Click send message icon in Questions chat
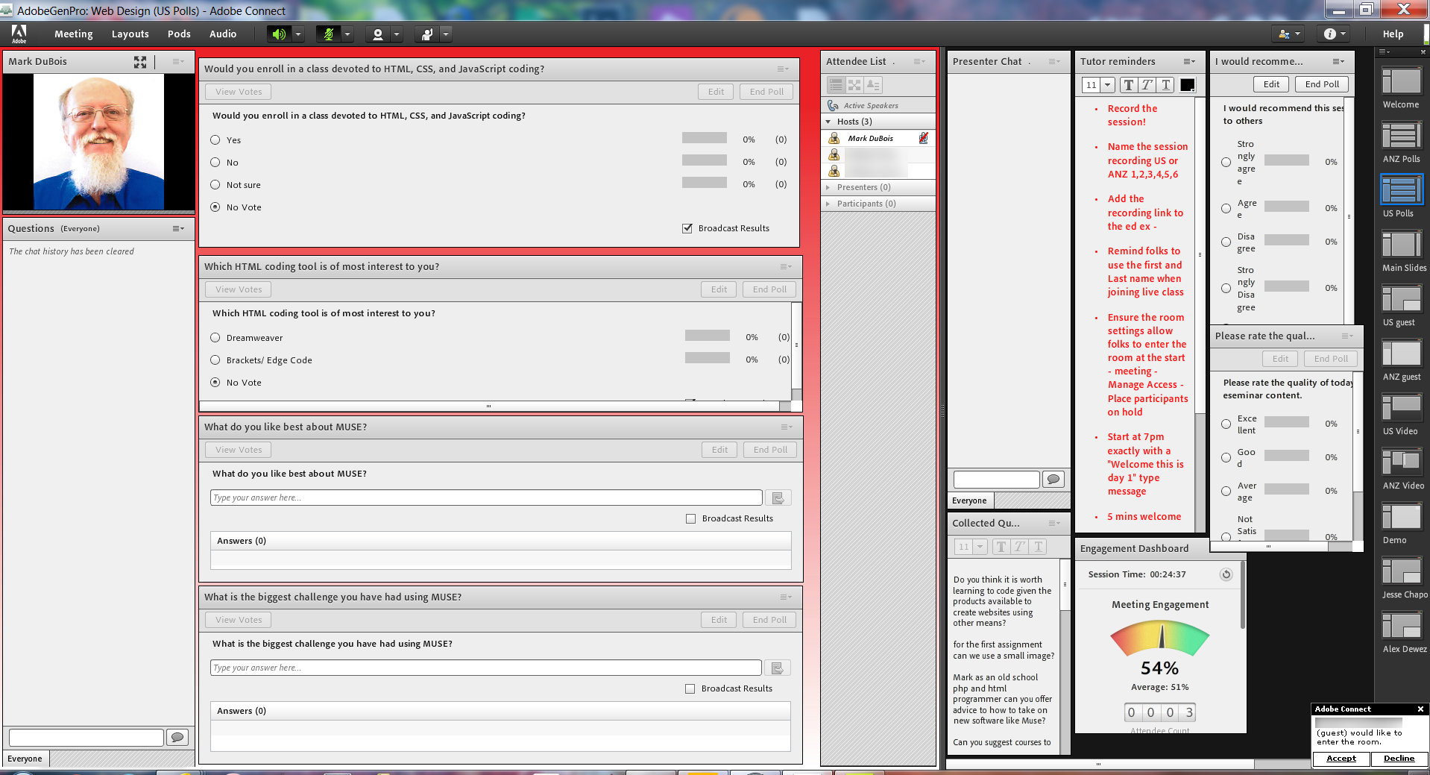Screen dimensions: 1430x775 click(177, 738)
